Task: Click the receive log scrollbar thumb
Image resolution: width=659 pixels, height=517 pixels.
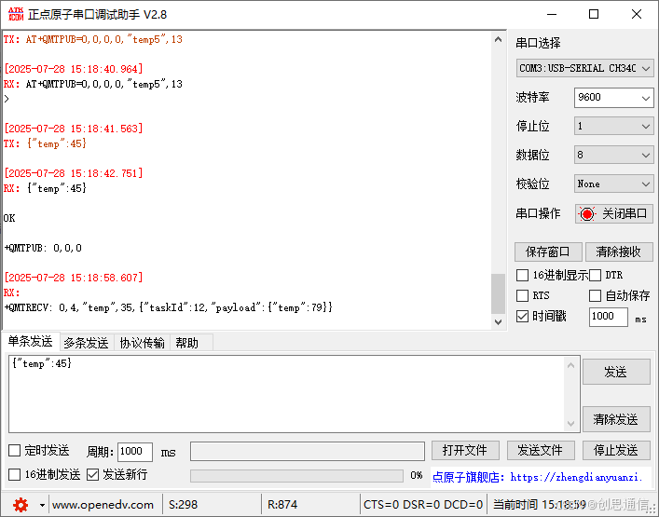Action: pos(498,293)
